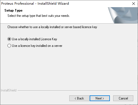Select the locally installed Licence Key radio button
The width and height of the screenshot is (138, 105).
tap(9, 39)
